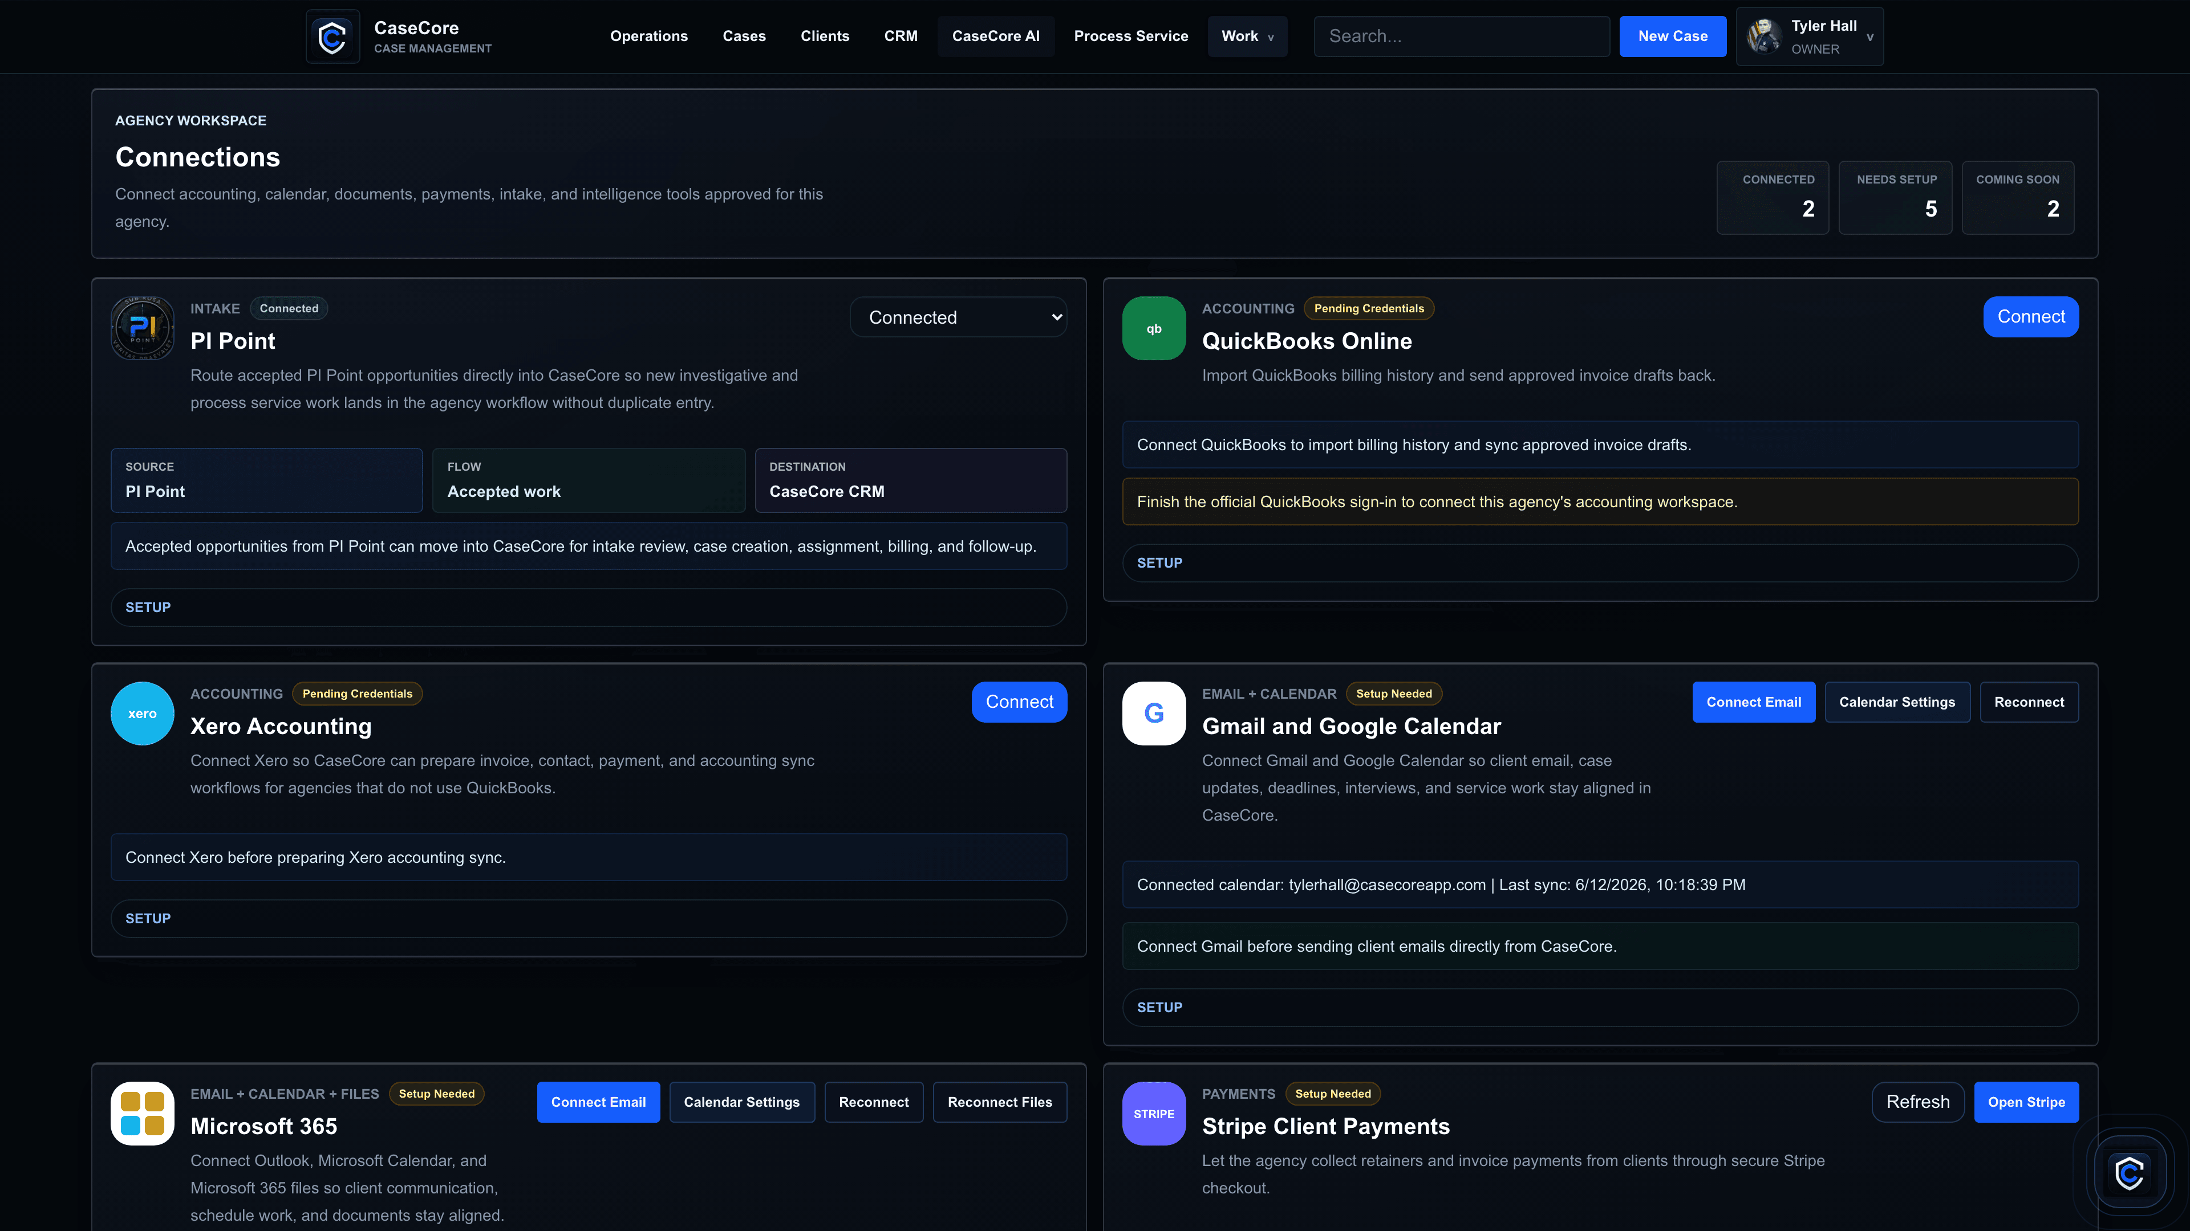
Task: Expand the SETUP section under Xero Accounting
Action: pos(589,918)
